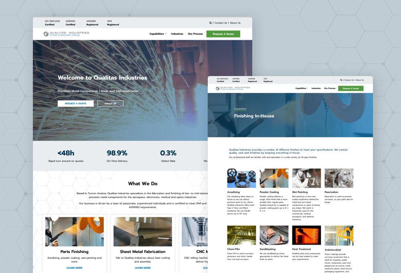Click the outlined ABOUT US hero button

point(111,103)
